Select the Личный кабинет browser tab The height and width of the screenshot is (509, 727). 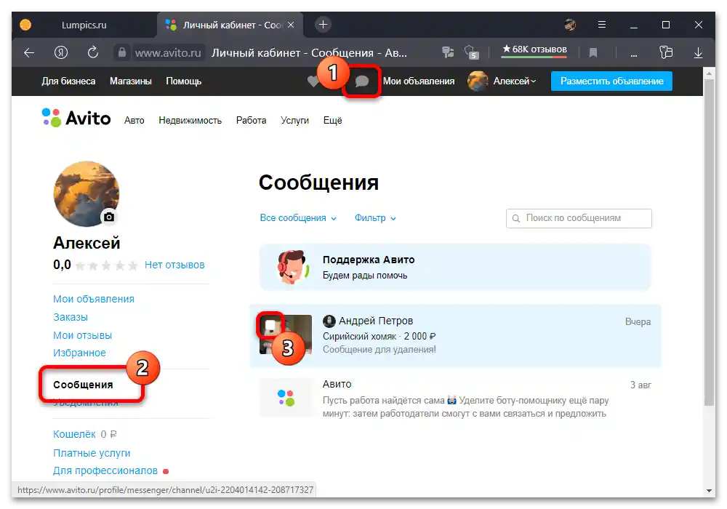pyautogui.click(x=230, y=25)
